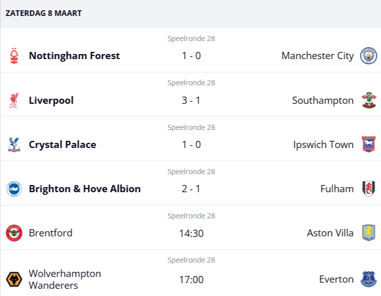Click the Ipswich Town club crest

coord(368,144)
